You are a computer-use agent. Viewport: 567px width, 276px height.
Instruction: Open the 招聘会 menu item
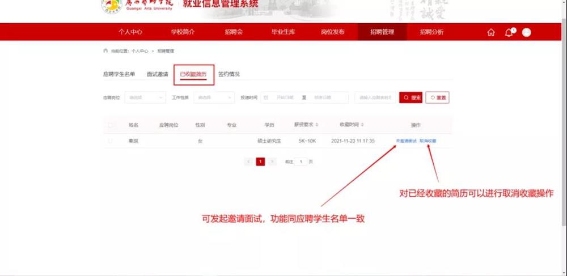[x=234, y=32]
